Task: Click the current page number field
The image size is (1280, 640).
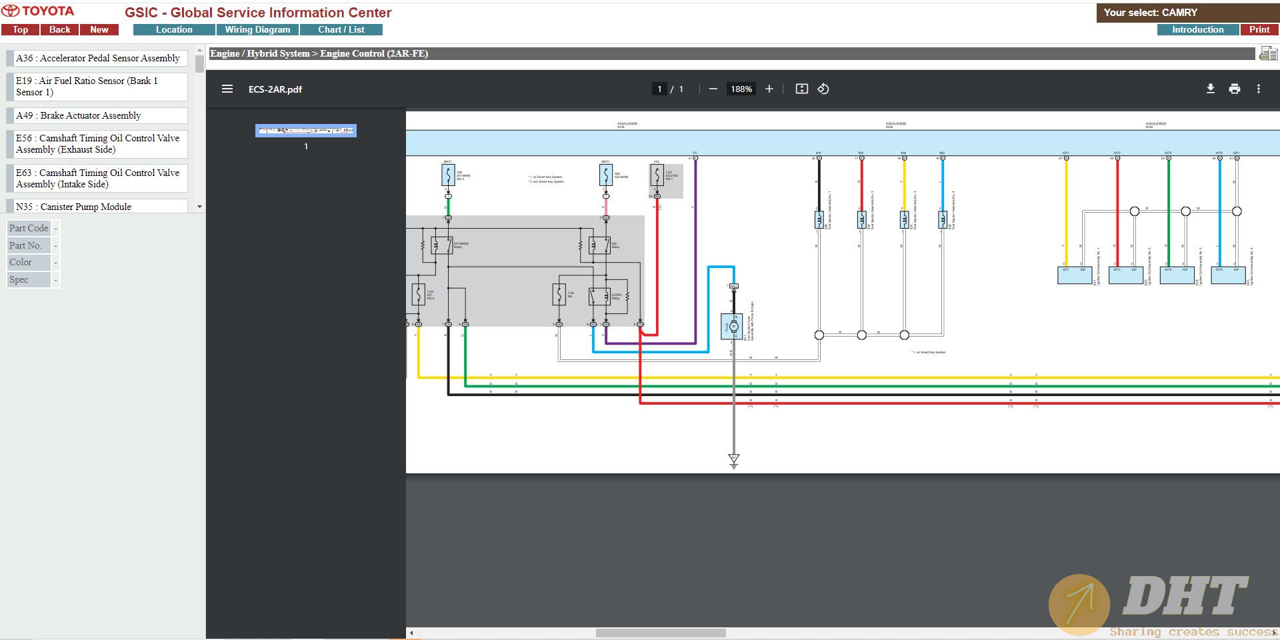Action: [x=659, y=89]
